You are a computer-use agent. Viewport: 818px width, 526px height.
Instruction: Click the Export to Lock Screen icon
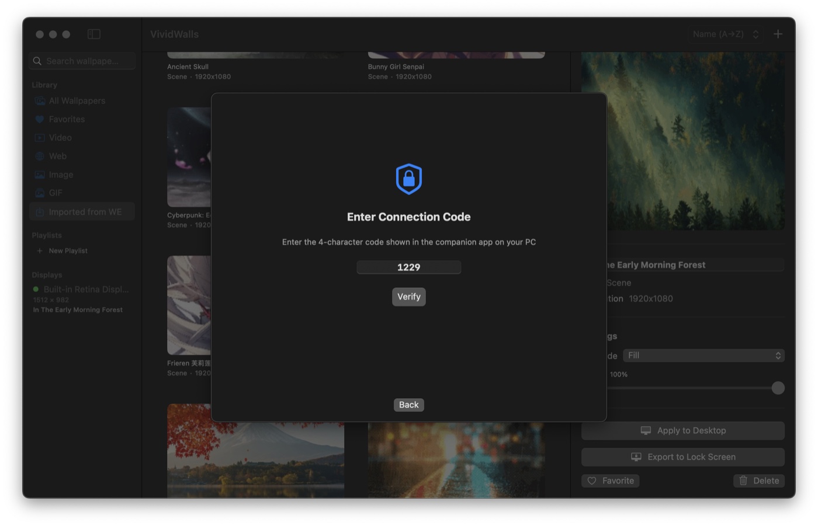(636, 457)
